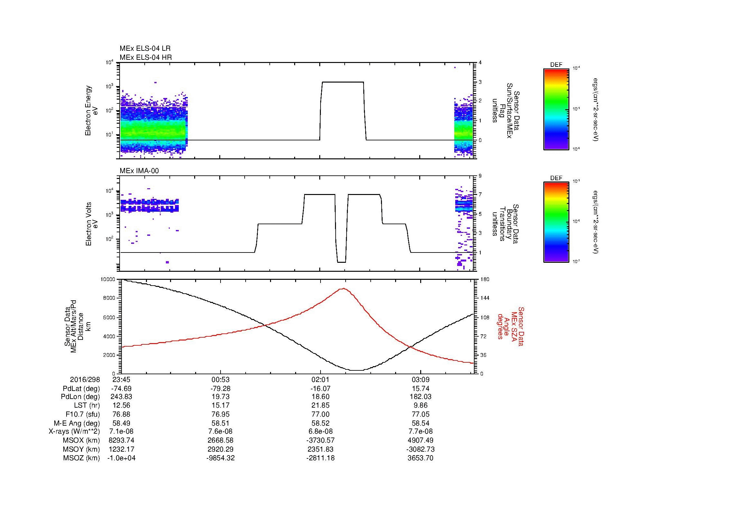Viewport: 752px width, 531px height.
Task: Click the 'MSOZ (km)' row label
Action: pyautogui.click(x=81, y=458)
